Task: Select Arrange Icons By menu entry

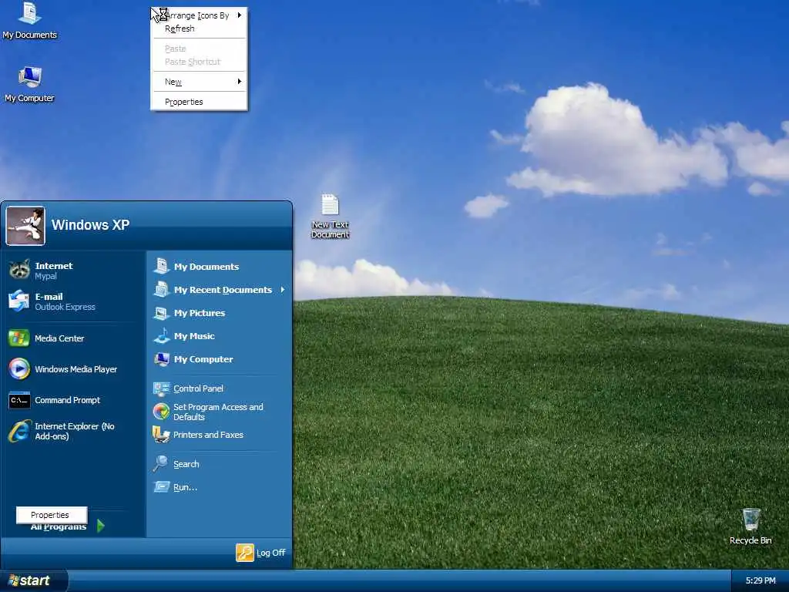Action: pos(200,15)
